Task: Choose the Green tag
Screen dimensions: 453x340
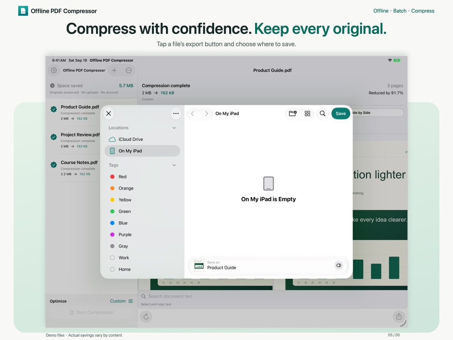Action: 142,211
